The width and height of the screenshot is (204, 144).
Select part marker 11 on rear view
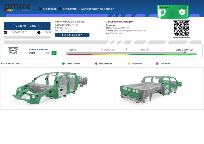[x=142, y=81]
